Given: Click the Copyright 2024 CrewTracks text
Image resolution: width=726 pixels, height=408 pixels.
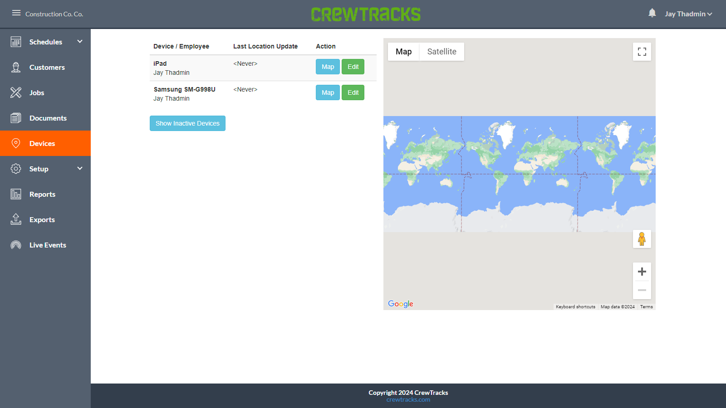Looking at the screenshot, I should tap(408, 393).
